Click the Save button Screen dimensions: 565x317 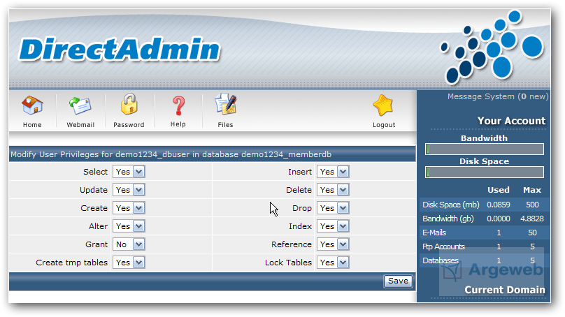(x=398, y=281)
